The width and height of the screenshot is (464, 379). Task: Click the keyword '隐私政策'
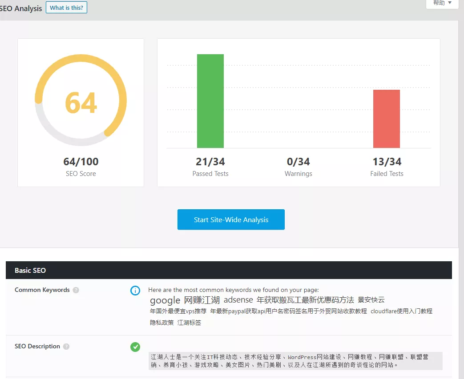[x=161, y=323]
